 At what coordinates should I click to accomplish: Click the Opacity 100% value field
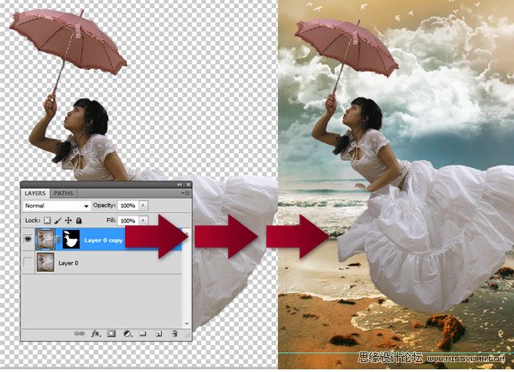pos(128,206)
